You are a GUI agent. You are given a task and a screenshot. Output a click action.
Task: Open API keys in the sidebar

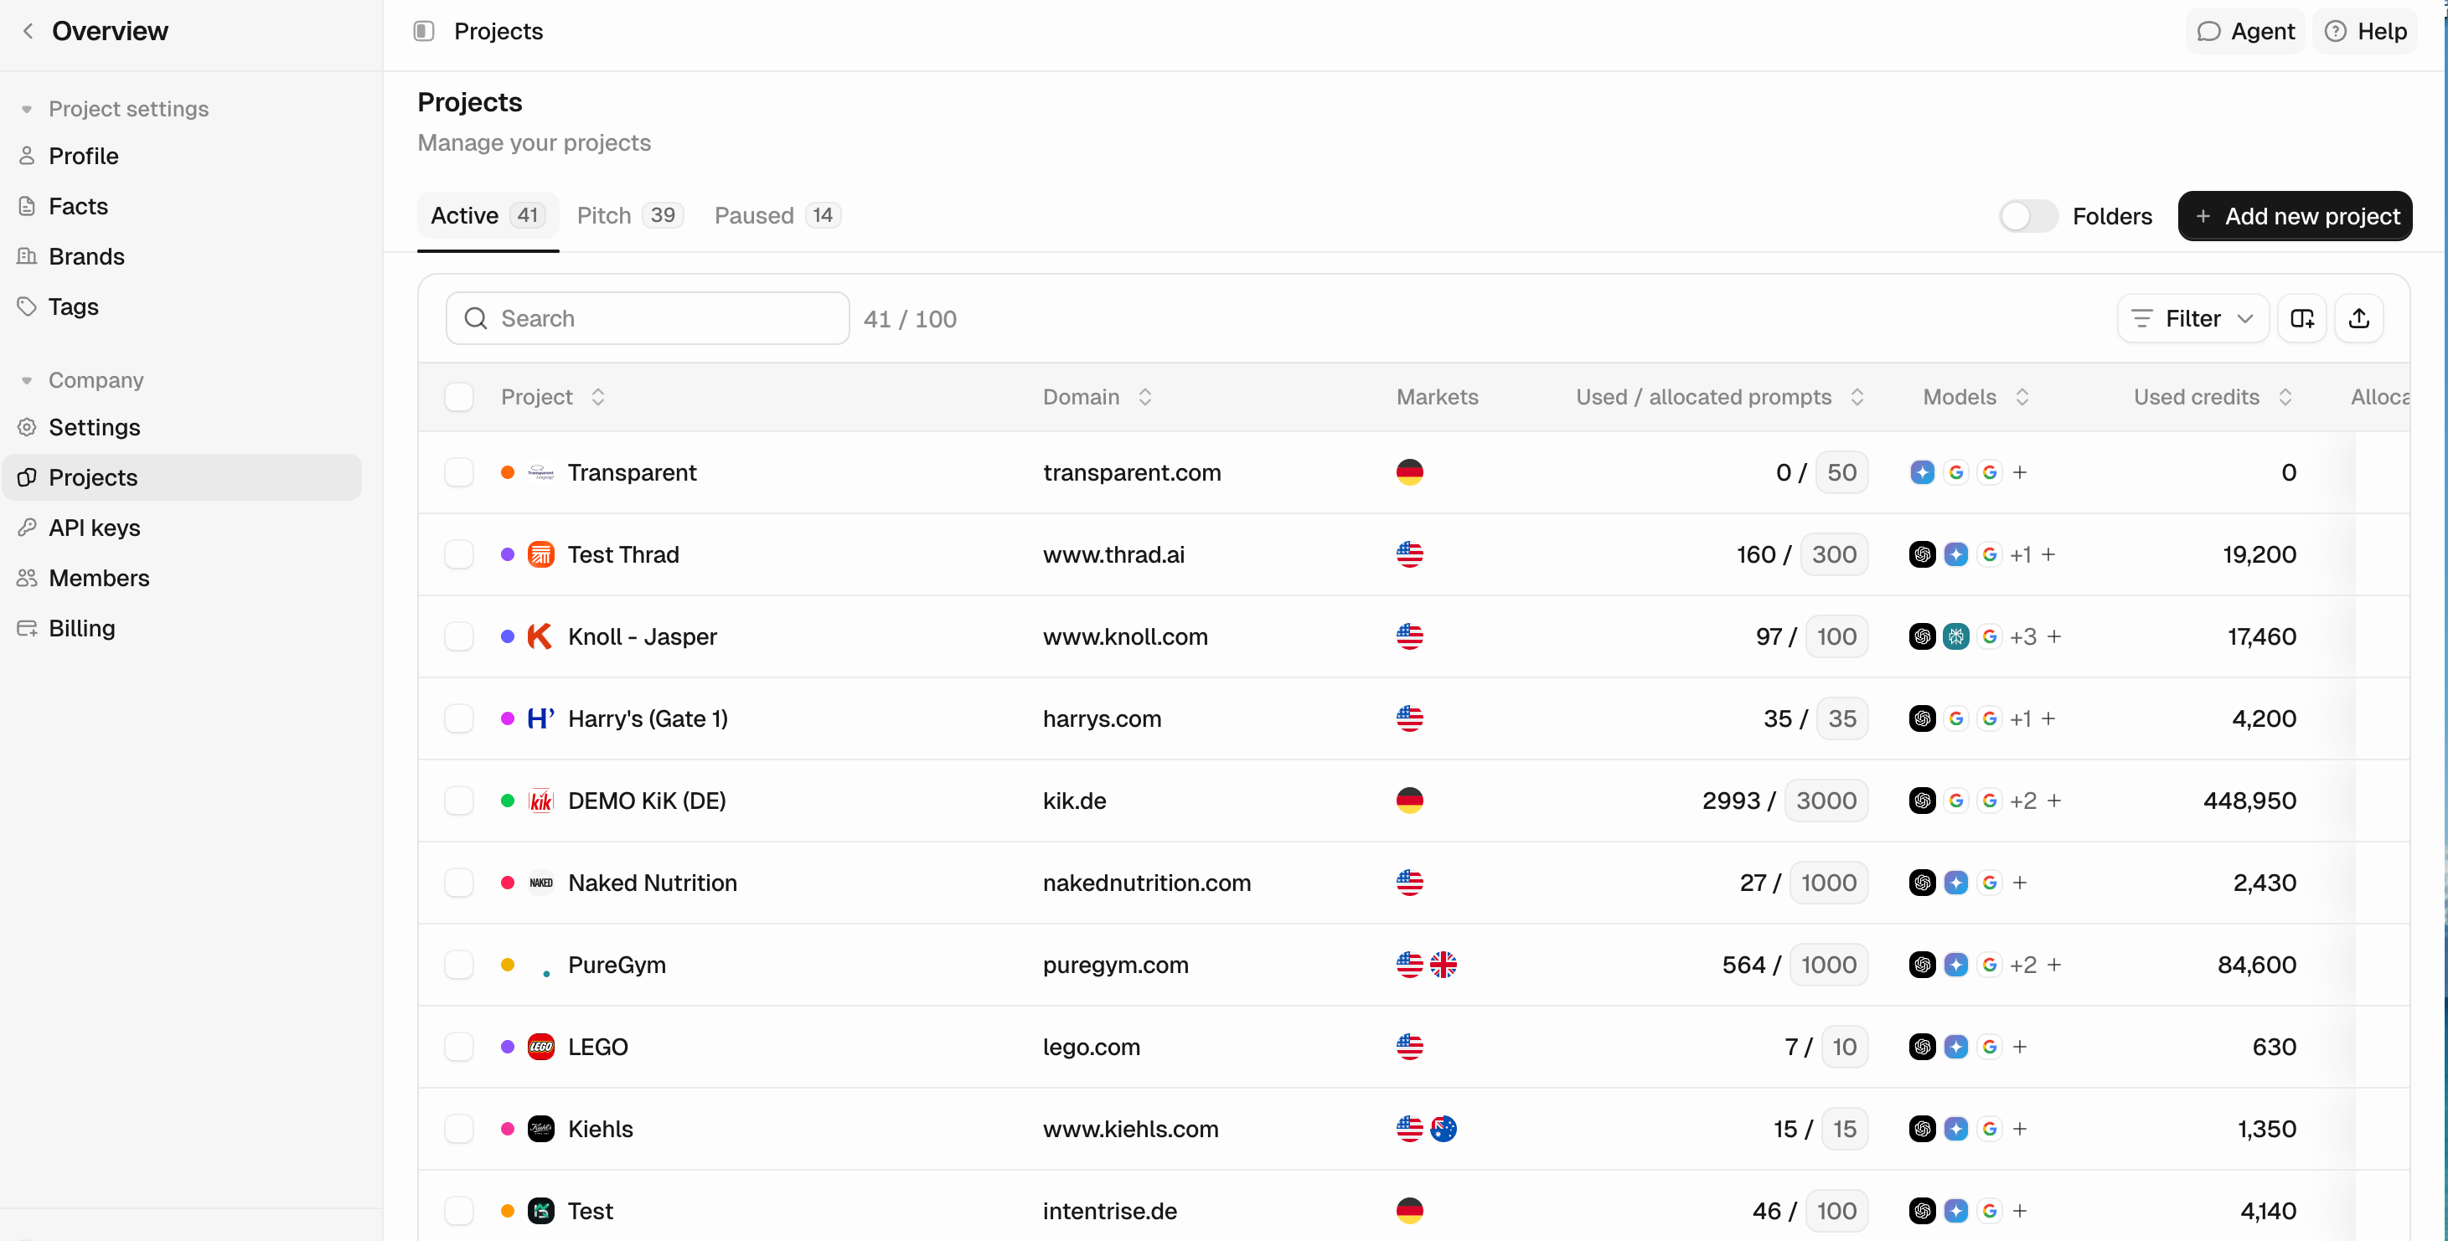(x=182, y=528)
